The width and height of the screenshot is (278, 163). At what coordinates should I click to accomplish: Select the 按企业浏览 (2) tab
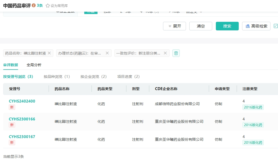[93, 77]
